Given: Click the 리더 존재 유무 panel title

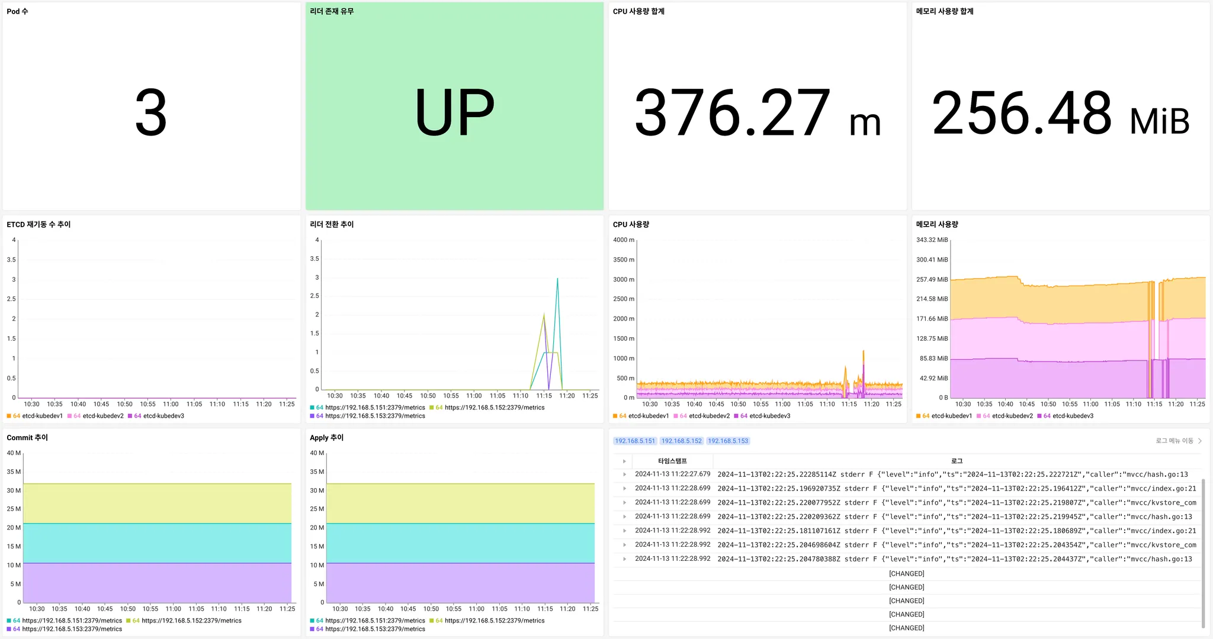Looking at the screenshot, I should click(332, 11).
